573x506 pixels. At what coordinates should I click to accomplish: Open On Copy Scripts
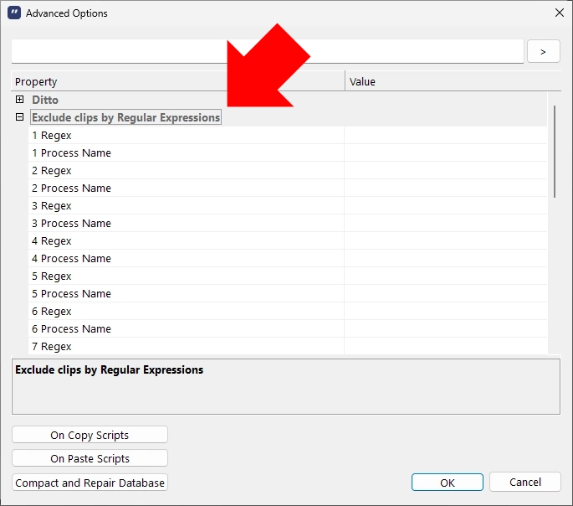pyautogui.click(x=90, y=435)
